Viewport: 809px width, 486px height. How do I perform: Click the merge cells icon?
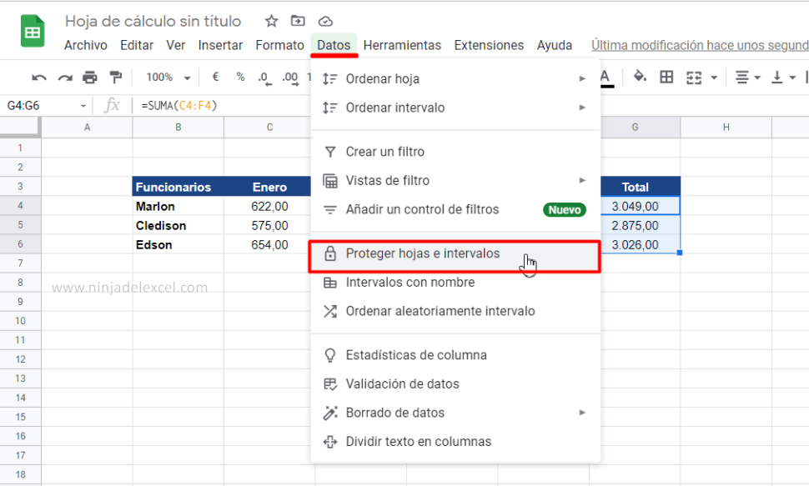[694, 78]
